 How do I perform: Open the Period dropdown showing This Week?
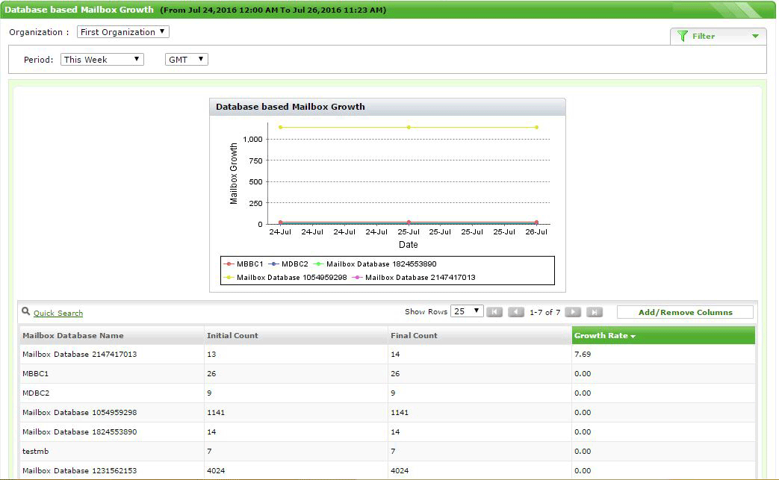[x=102, y=60]
